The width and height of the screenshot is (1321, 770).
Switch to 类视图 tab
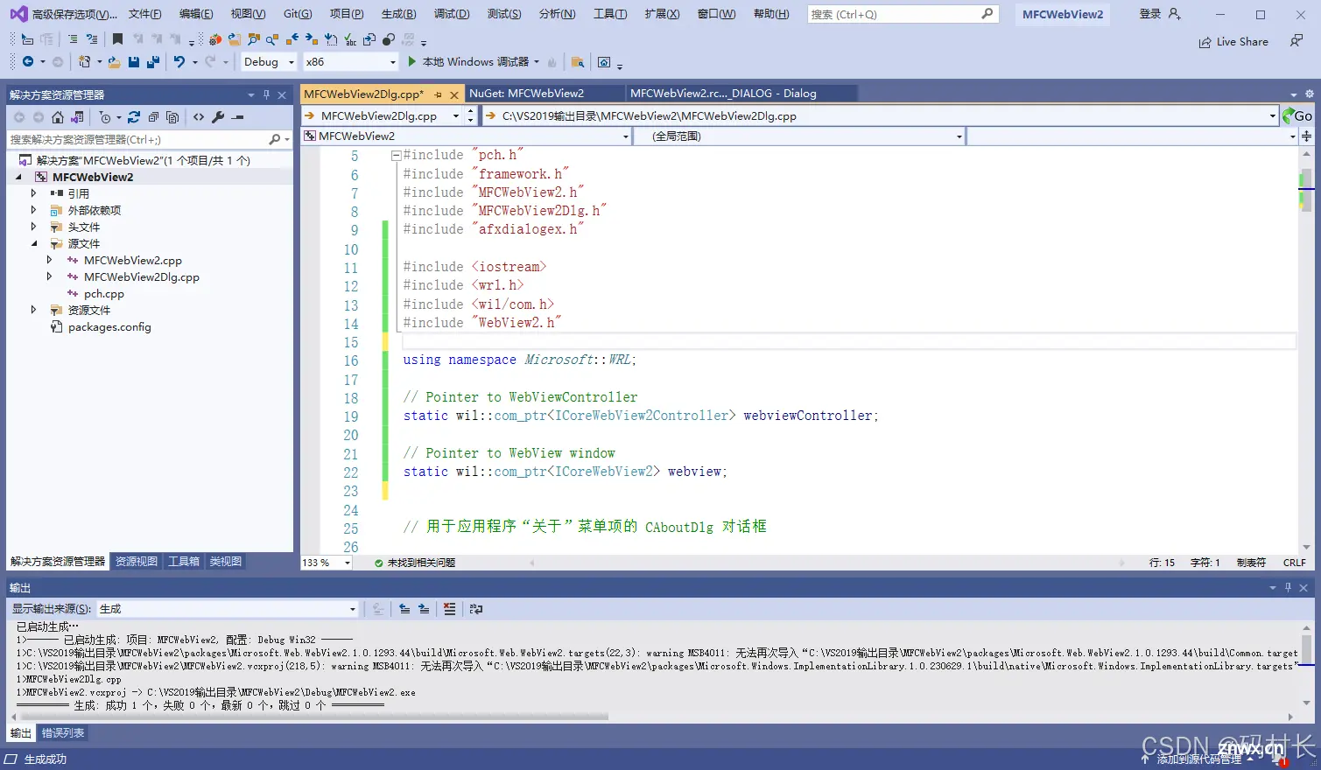[225, 562]
